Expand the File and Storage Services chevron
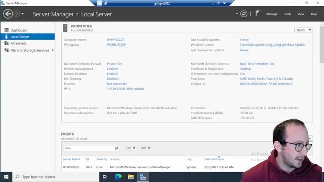The height and width of the screenshot is (182, 324). [x=53, y=50]
